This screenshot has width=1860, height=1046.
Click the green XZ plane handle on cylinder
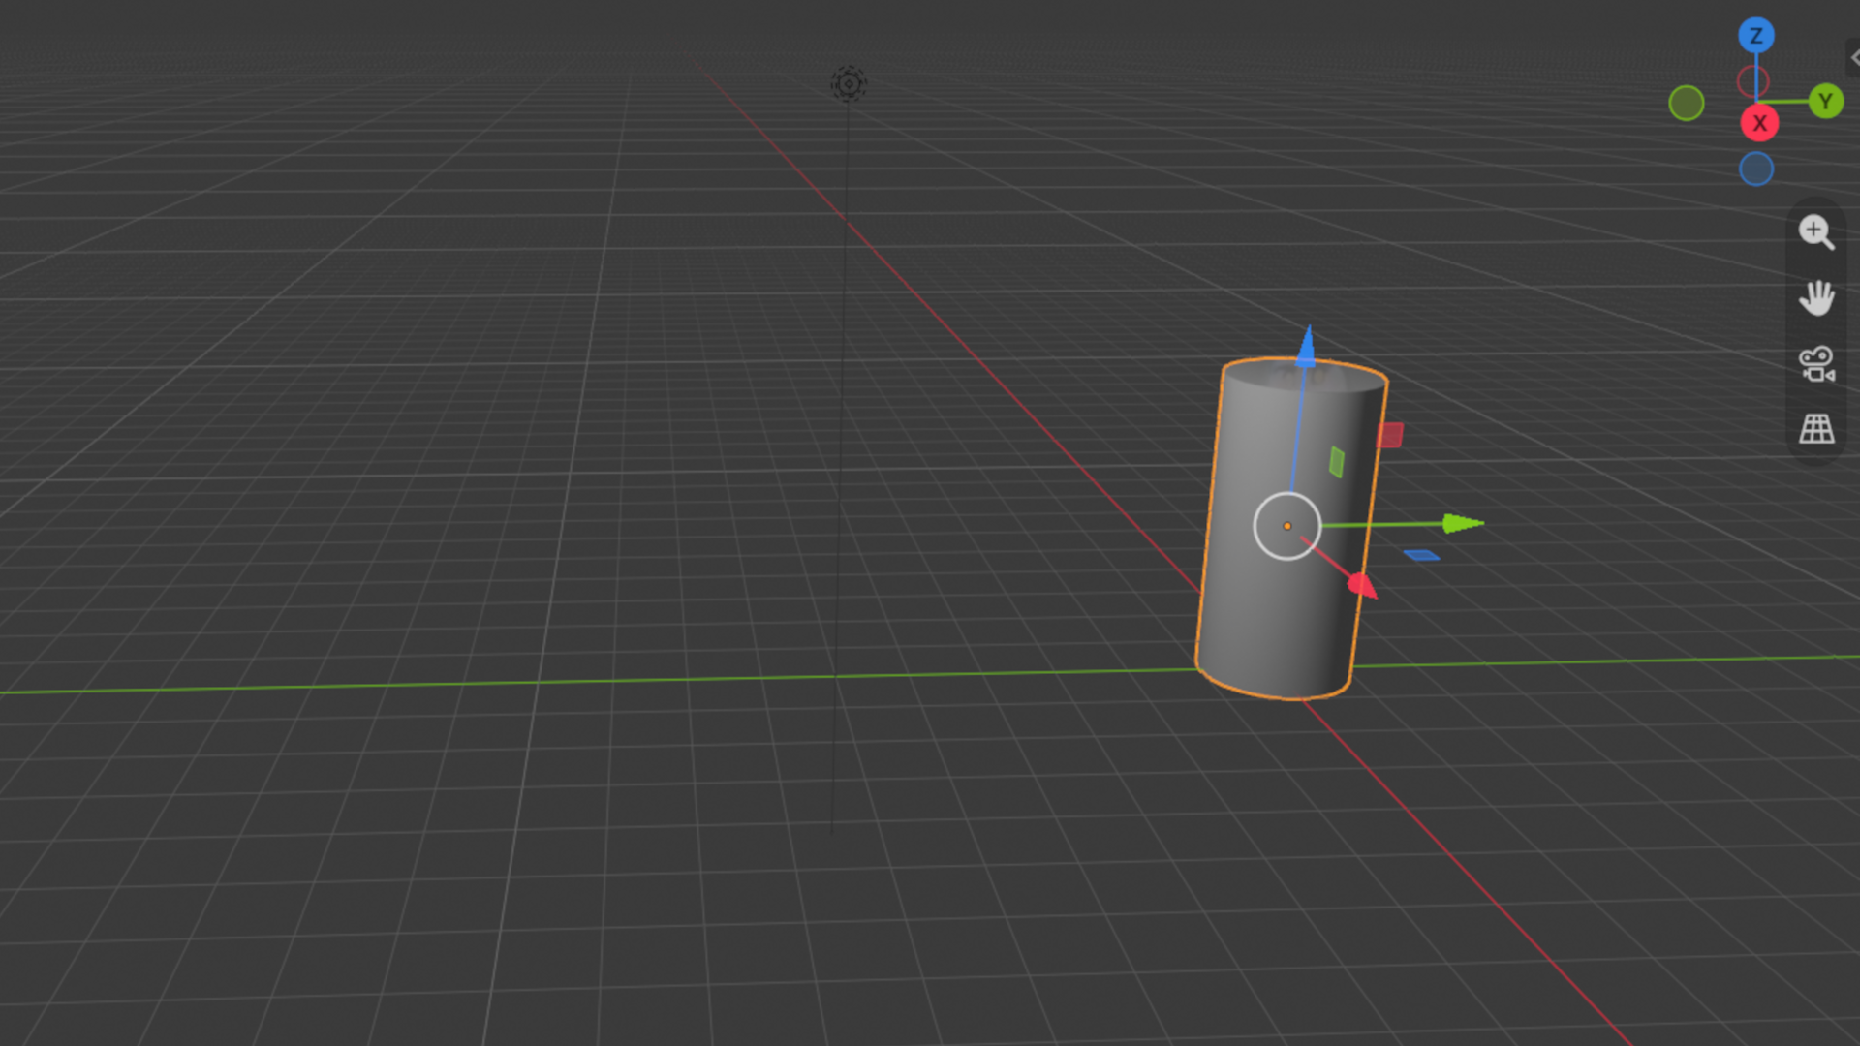click(1336, 462)
